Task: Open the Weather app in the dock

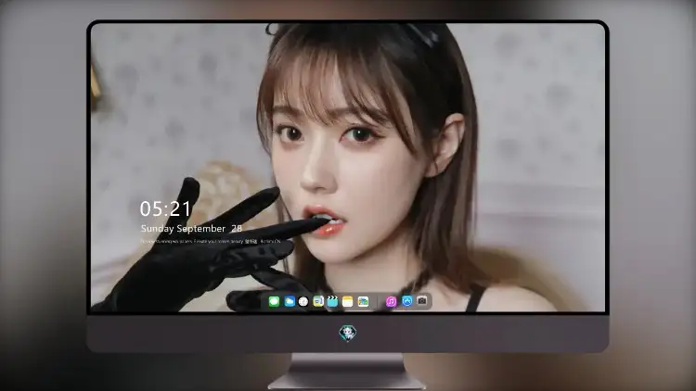Action: coord(290,301)
